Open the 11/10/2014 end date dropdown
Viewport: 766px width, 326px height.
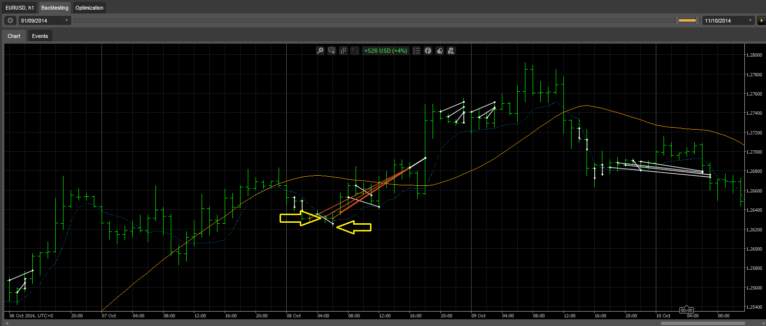[728, 21]
